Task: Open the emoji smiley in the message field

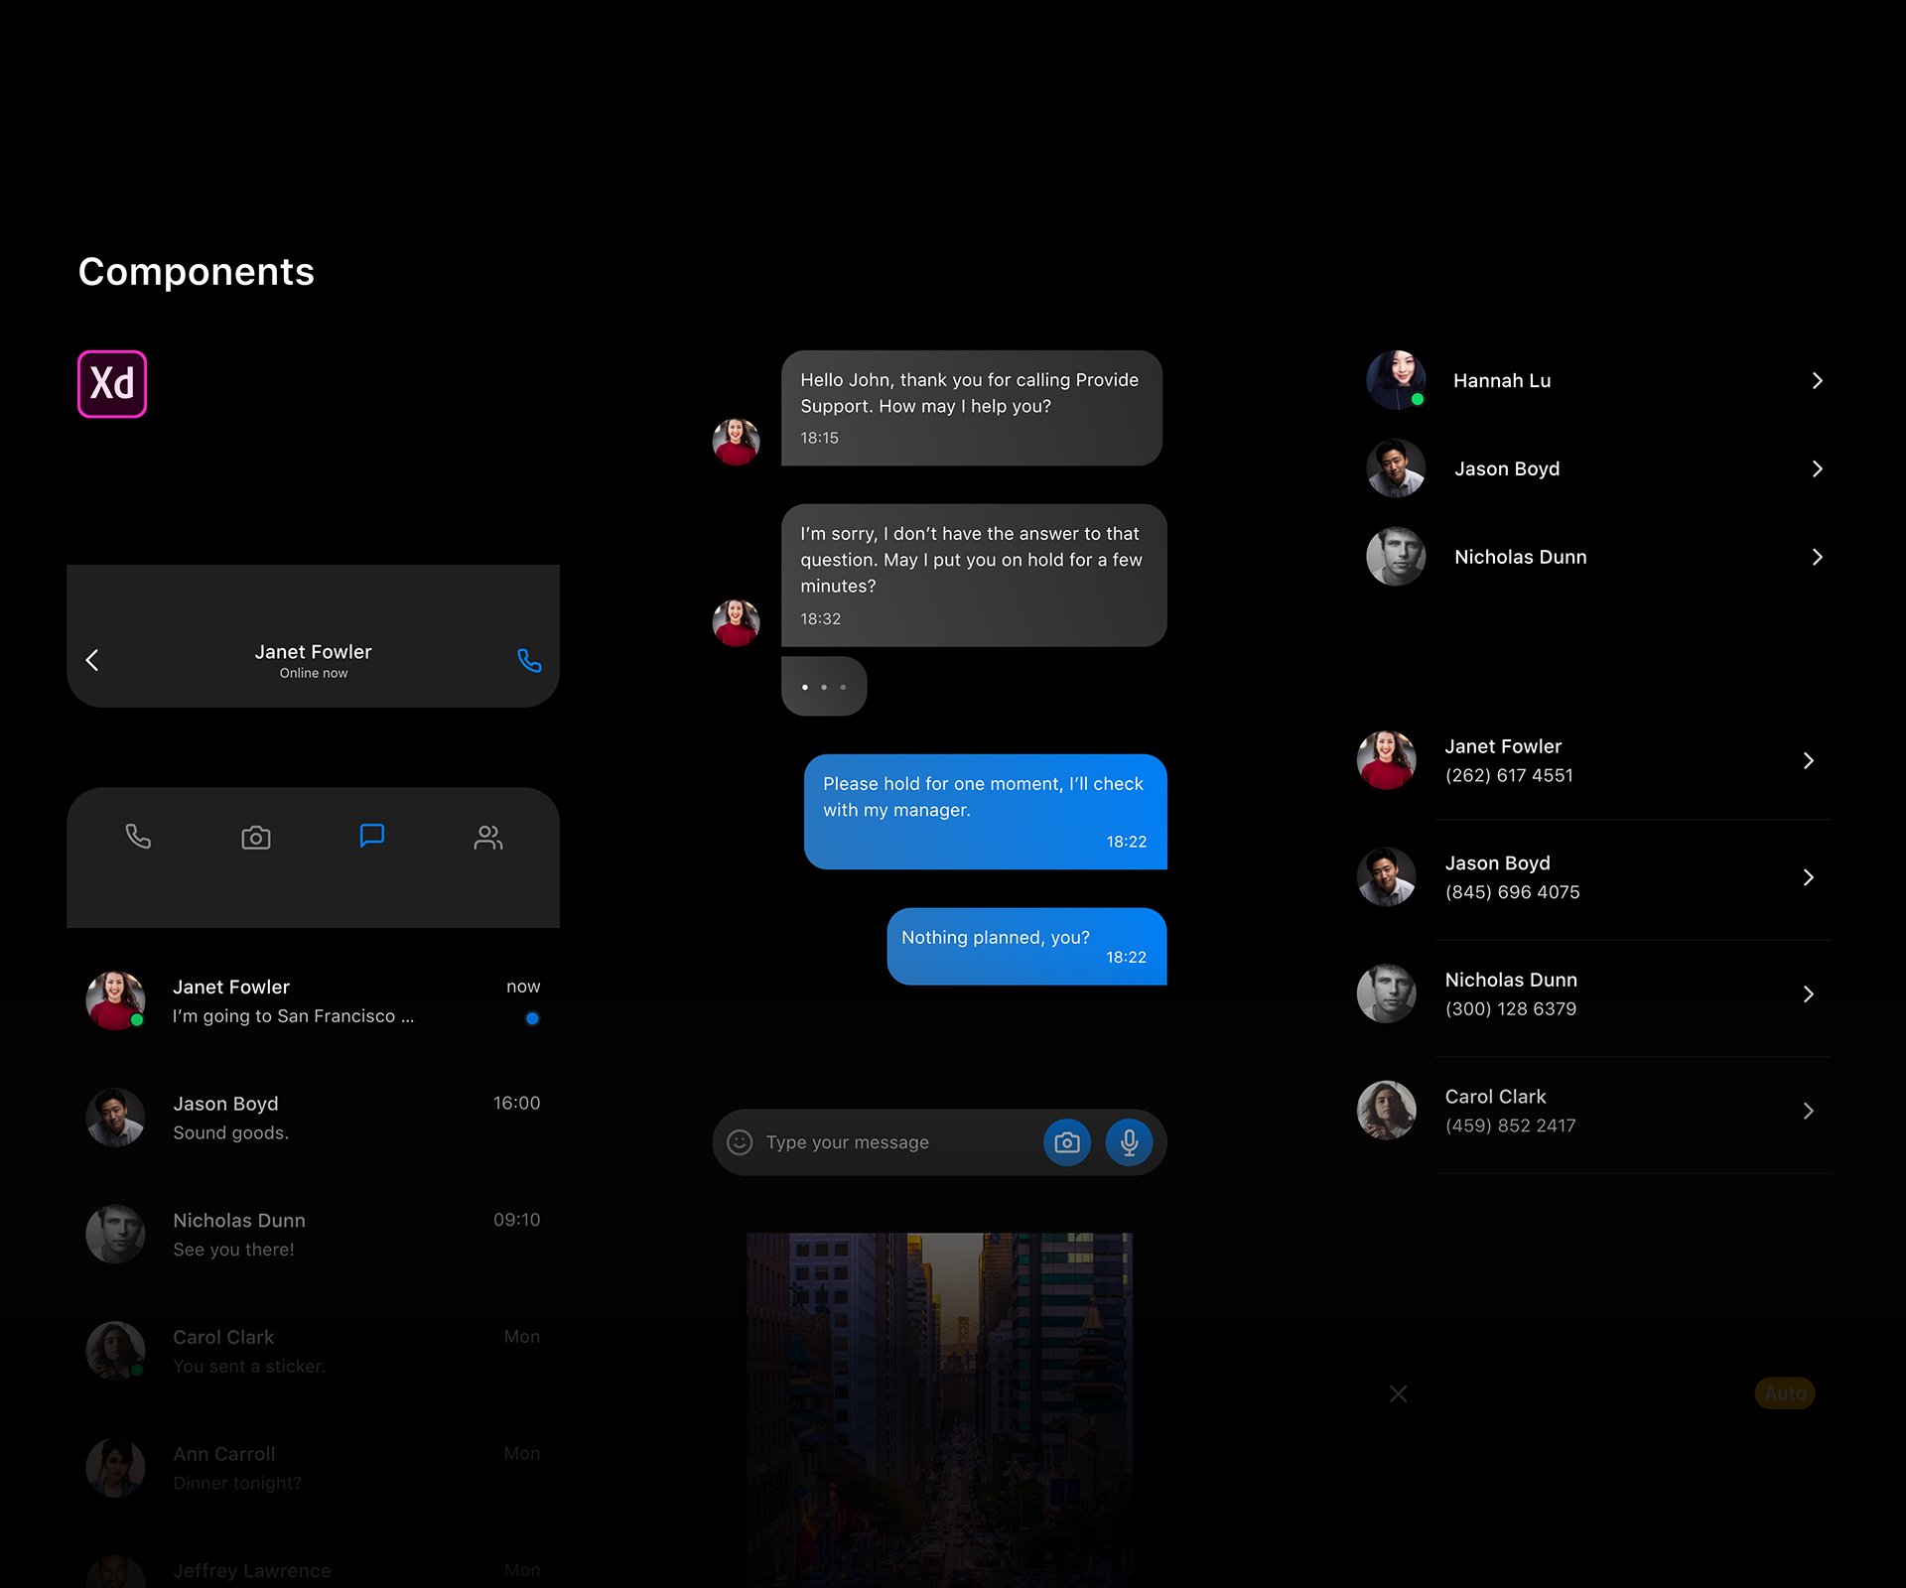Action: [740, 1142]
